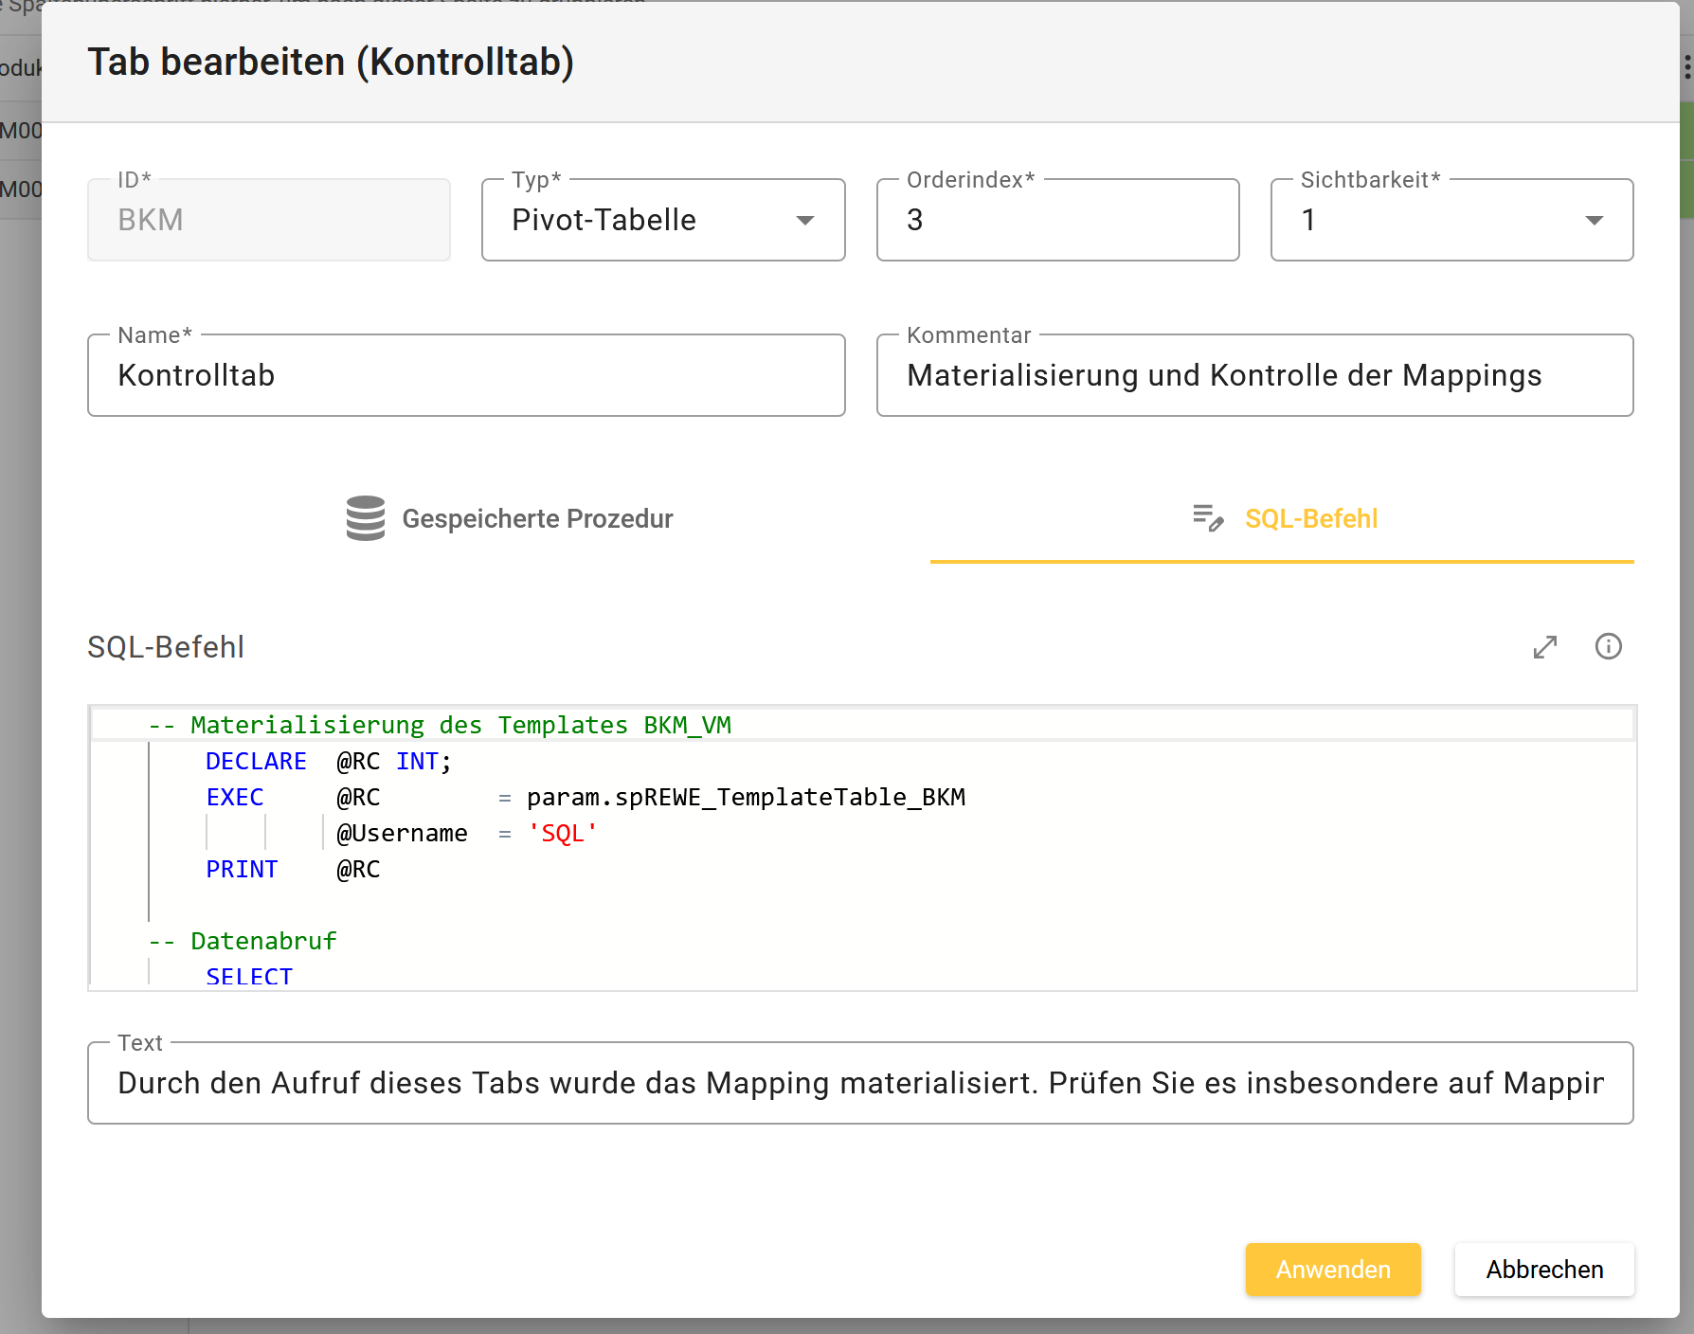Focus the Orderindex field
This screenshot has height=1334, width=1694.
pyautogui.click(x=1057, y=221)
